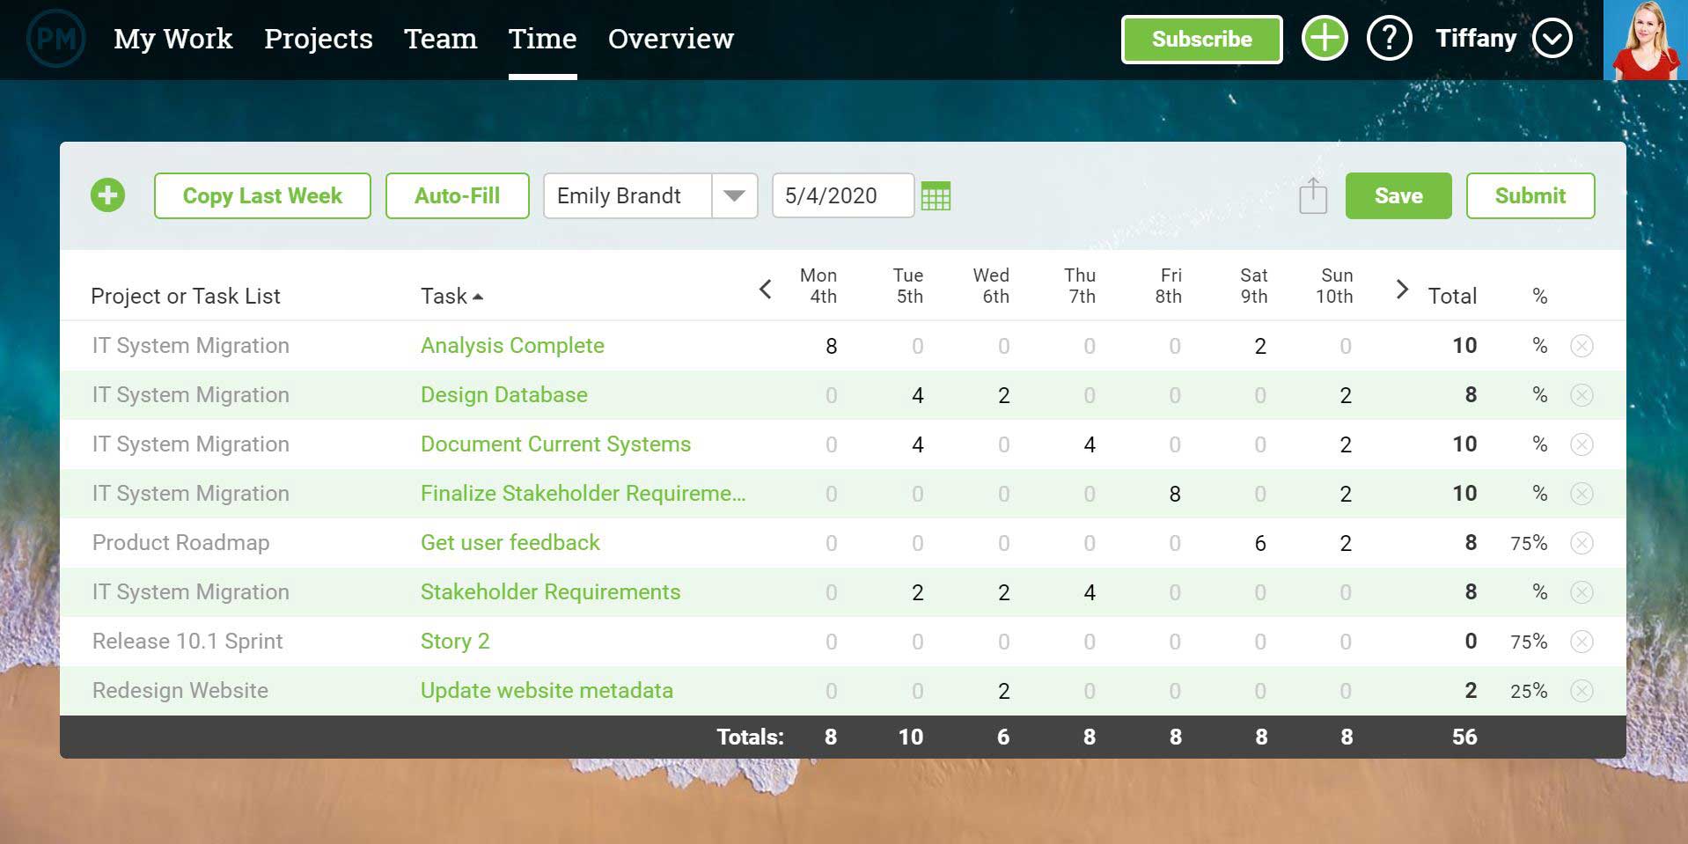Viewport: 1688px width, 844px height.
Task: Click the Redesign Website project name
Action: (x=180, y=691)
